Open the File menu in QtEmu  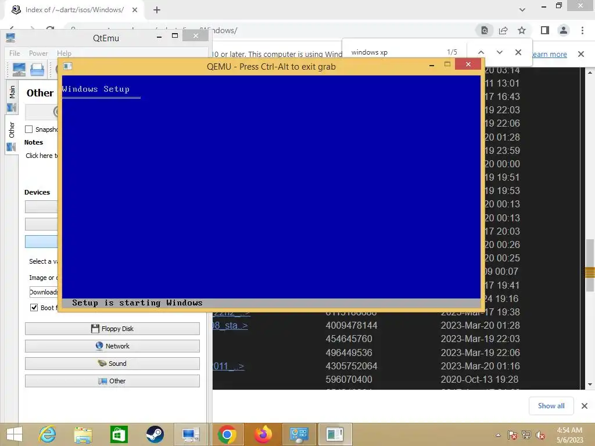point(15,53)
